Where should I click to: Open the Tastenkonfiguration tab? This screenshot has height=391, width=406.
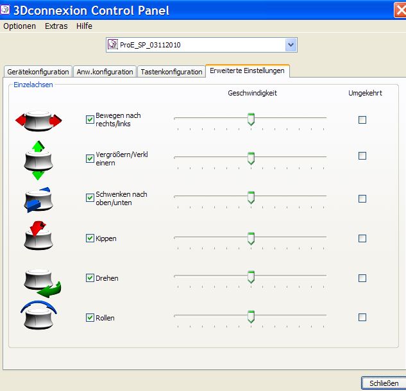tap(171, 72)
